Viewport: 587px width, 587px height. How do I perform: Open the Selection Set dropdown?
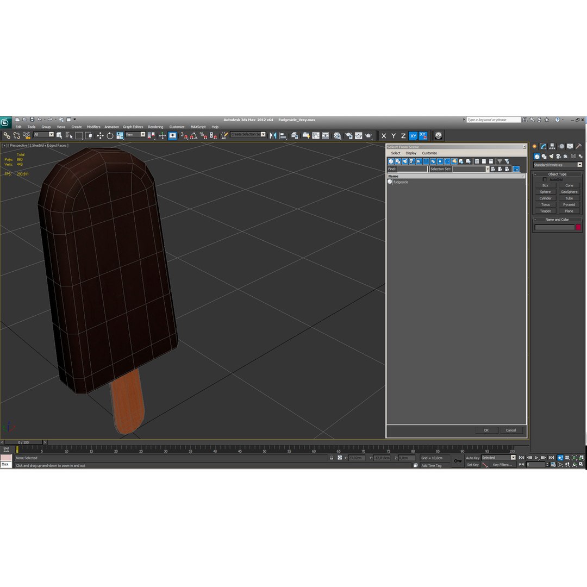click(488, 169)
